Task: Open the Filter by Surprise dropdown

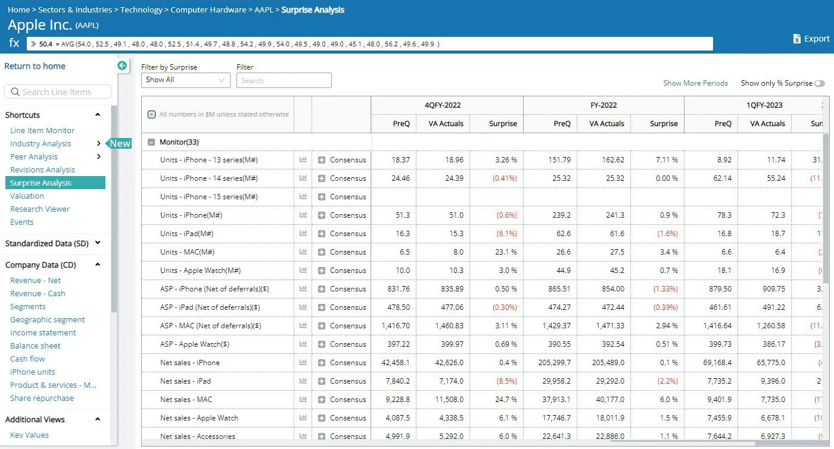Action: click(x=186, y=80)
